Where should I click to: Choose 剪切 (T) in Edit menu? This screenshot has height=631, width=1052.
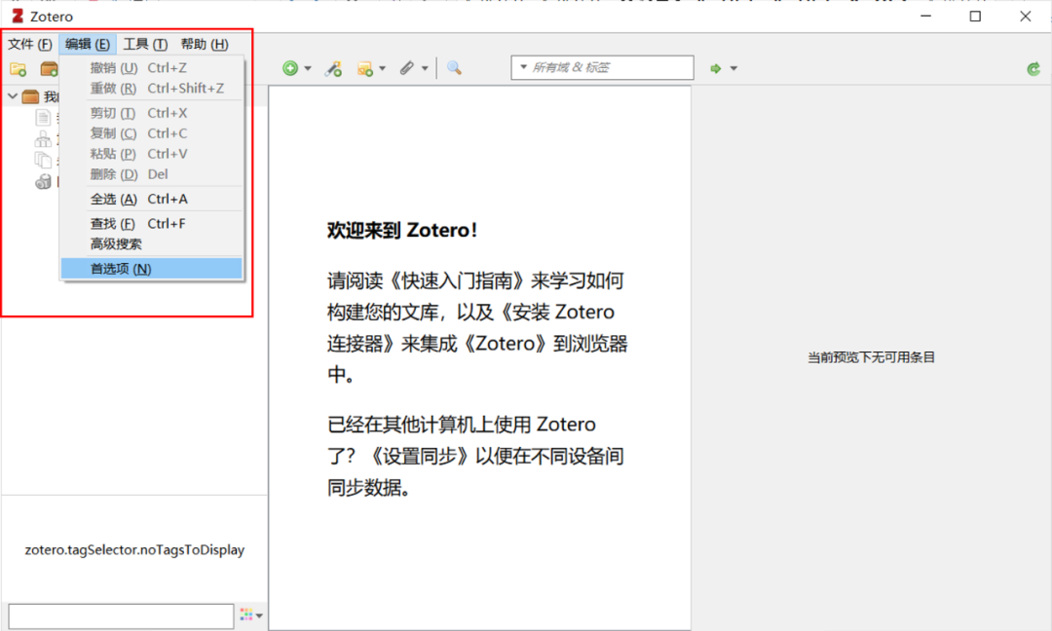pyautogui.click(x=152, y=113)
